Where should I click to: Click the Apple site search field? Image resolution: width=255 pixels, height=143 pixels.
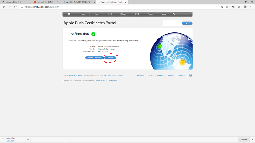[x=182, y=14]
